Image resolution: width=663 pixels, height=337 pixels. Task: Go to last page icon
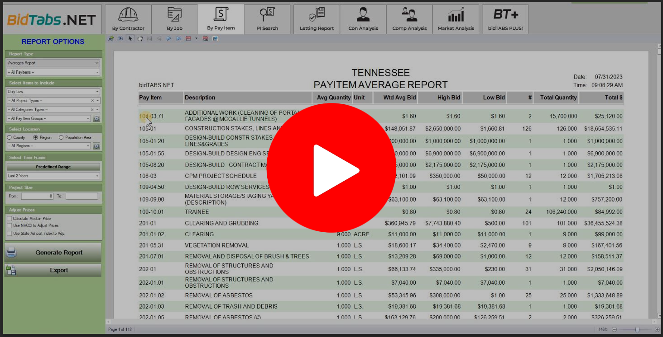178,39
